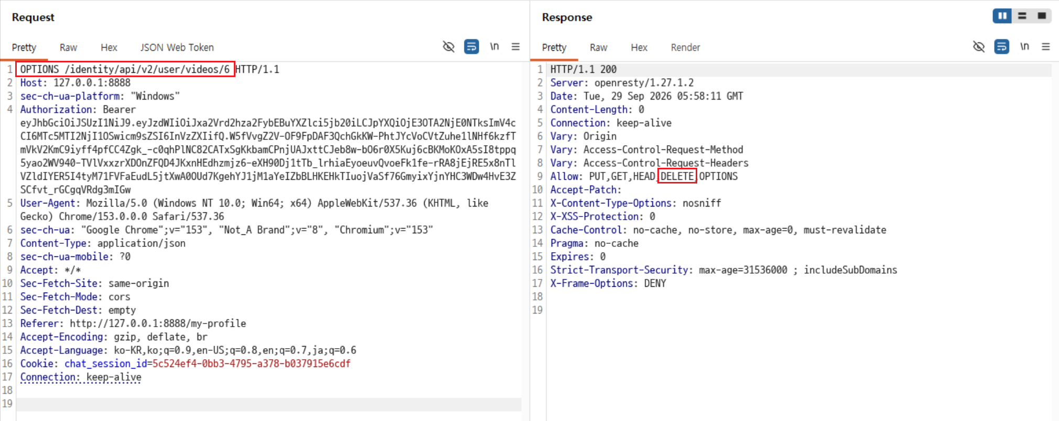Toggle word wrap icon in Request panel
This screenshot has width=1059, height=421.
[x=471, y=47]
